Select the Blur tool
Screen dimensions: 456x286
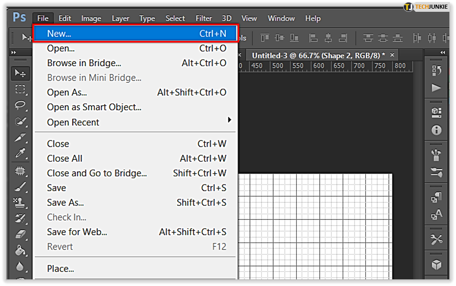[20, 266]
